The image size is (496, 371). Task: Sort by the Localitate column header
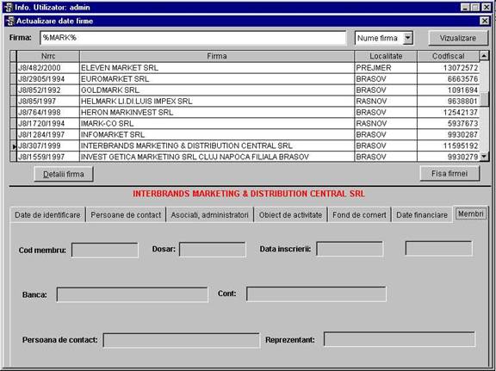coord(386,56)
